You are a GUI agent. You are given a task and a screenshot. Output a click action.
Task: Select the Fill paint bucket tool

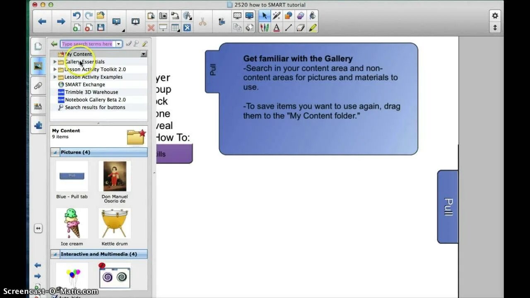tap(312, 16)
